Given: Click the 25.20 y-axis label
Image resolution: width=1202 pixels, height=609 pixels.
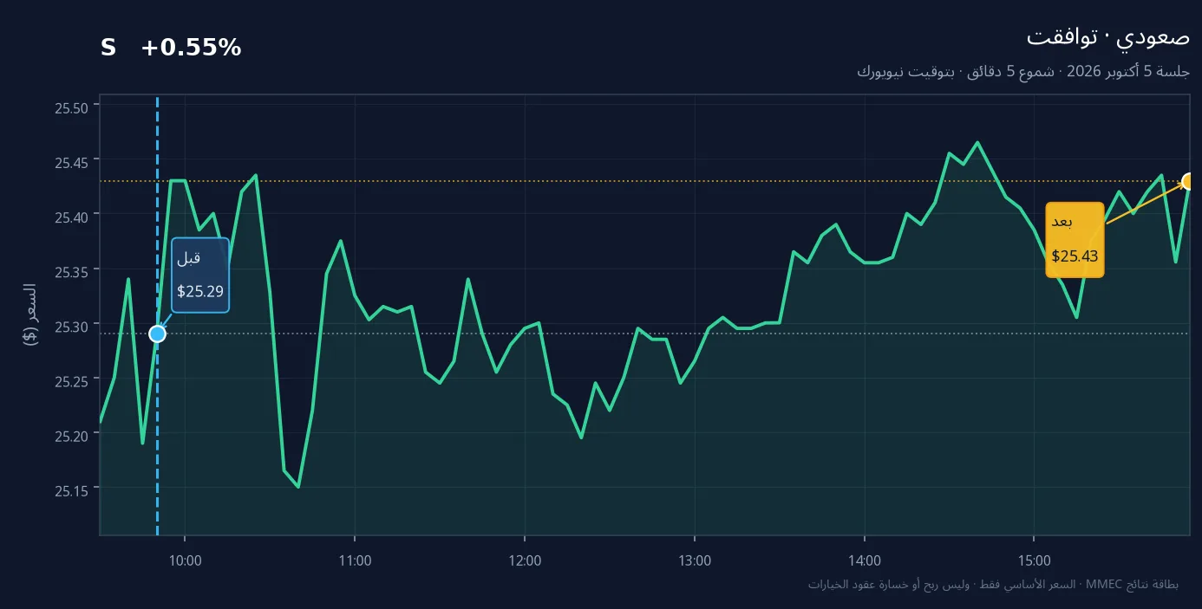Looking at the screenshot, I should 72,436.
